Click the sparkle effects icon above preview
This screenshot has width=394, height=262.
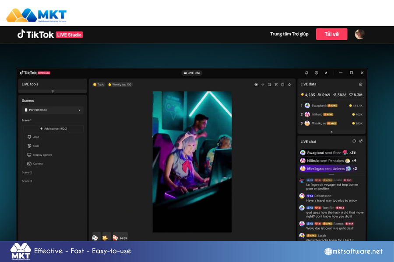click(x=263, y=84)
